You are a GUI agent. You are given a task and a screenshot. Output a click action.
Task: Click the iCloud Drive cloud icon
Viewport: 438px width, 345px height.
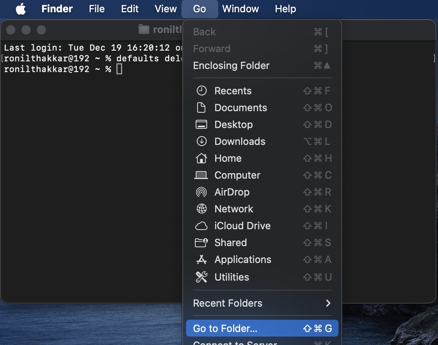(201, 226)
